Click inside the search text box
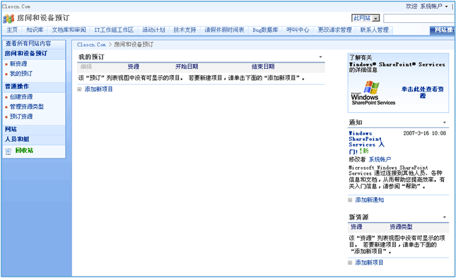This screenshot has width=457, height=278. pos(418,18)
